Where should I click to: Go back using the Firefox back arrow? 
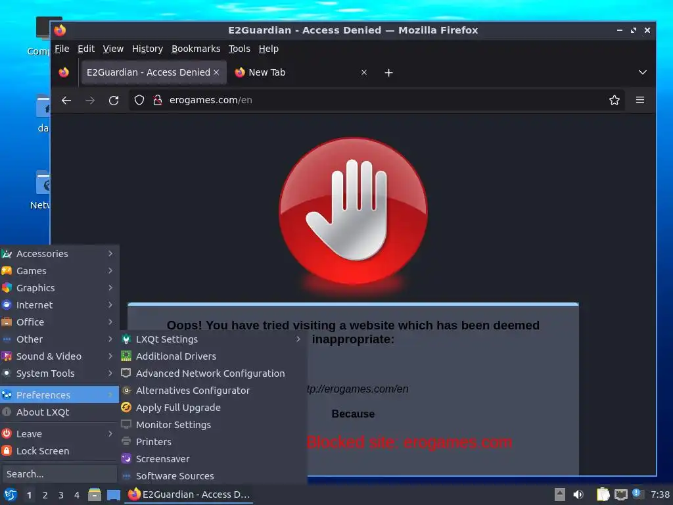pos(66,100)
